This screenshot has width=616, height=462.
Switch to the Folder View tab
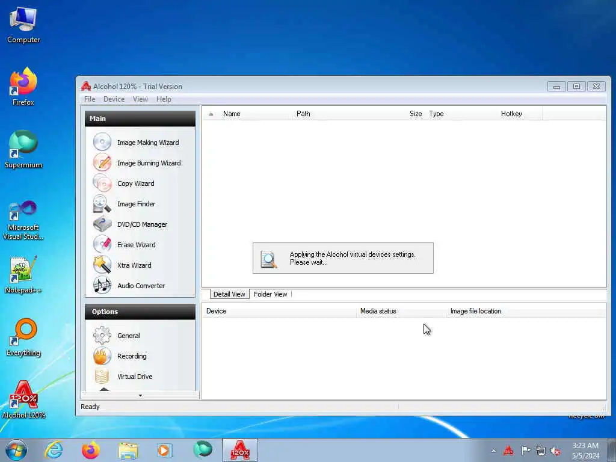click(270, 294)
